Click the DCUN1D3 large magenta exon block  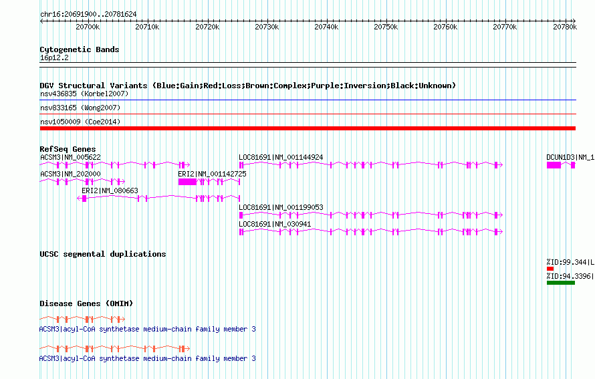(554, 165)
